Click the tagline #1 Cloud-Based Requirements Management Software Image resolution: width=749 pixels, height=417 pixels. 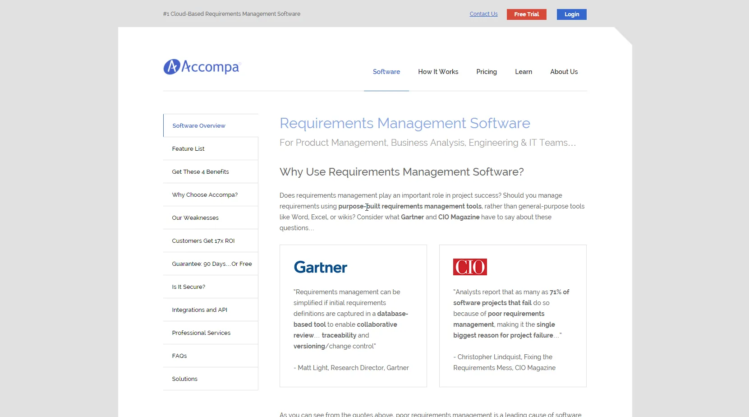pos(231,14)
